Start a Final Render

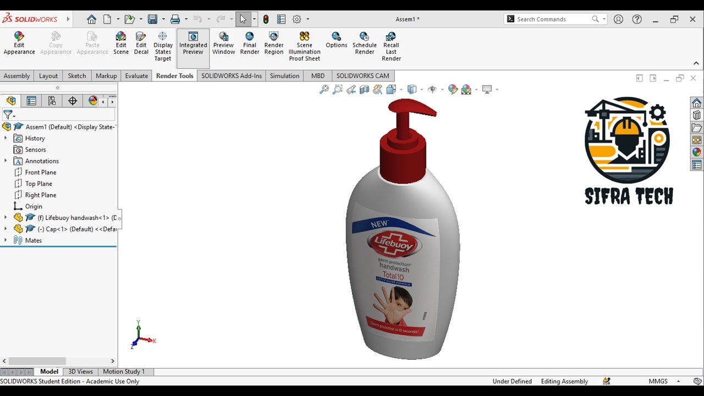(x=250, y=43)
